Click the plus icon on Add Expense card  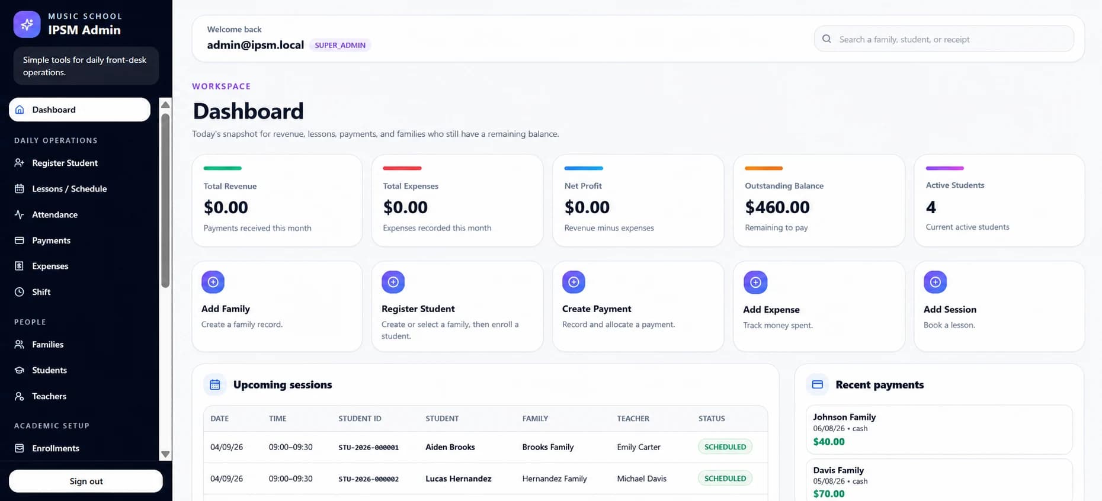point(755,282)
